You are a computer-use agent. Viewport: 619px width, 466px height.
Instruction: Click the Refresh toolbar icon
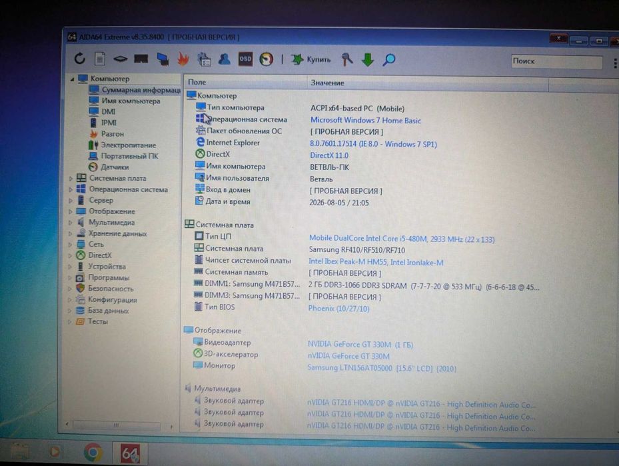click(x=80, y=59)
